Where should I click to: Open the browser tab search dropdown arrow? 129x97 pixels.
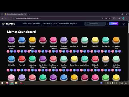click(x=2, y=14)
